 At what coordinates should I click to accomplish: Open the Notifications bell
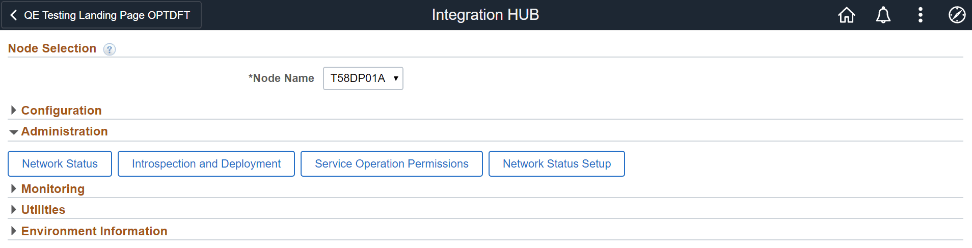click(x=883, y=15)
